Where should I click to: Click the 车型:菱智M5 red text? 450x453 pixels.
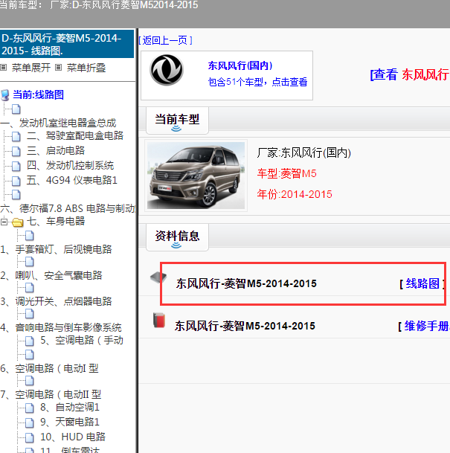287,173
